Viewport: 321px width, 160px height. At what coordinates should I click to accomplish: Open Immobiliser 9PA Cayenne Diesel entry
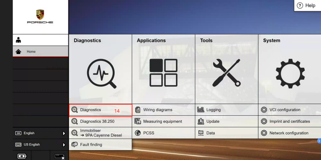(x=101, y=133)
